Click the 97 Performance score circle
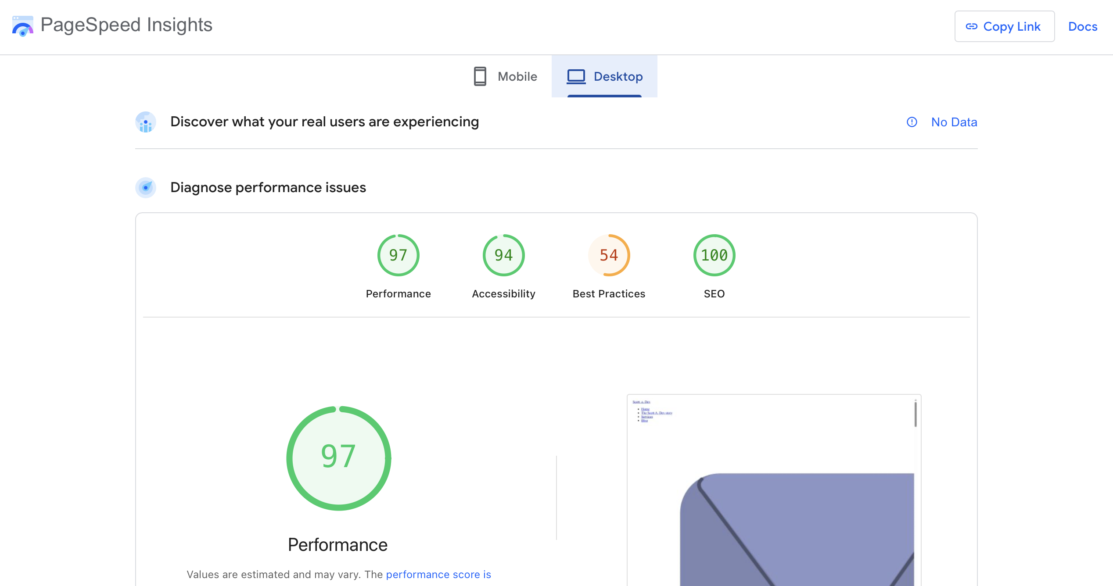The height and width of the screenshot is (586, 1113). click(398, 255)
